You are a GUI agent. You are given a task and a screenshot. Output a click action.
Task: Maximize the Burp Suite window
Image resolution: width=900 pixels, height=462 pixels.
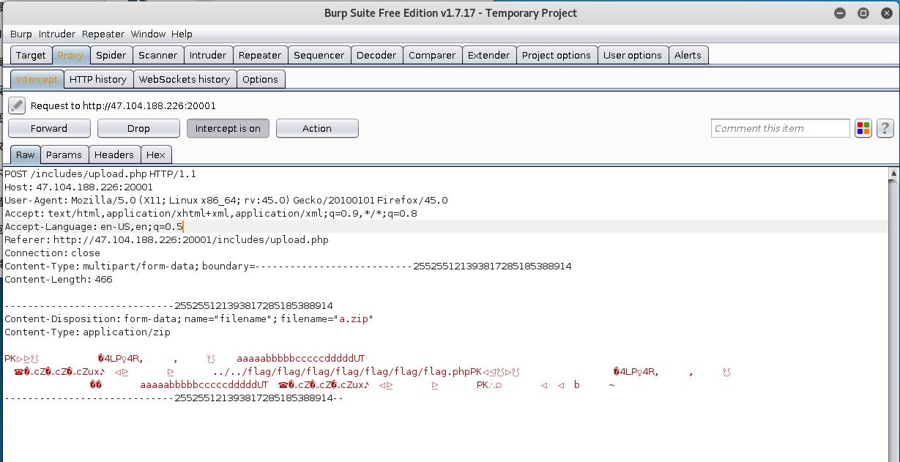coord(863,13)
